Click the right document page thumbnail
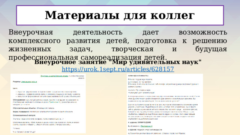The image size is (240, 135). pyautogui.click(x=165, y=104)
